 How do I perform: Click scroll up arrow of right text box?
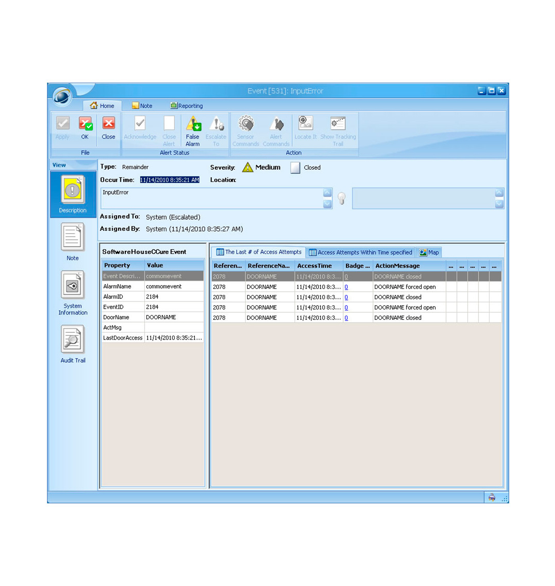(x=499, y=193)
